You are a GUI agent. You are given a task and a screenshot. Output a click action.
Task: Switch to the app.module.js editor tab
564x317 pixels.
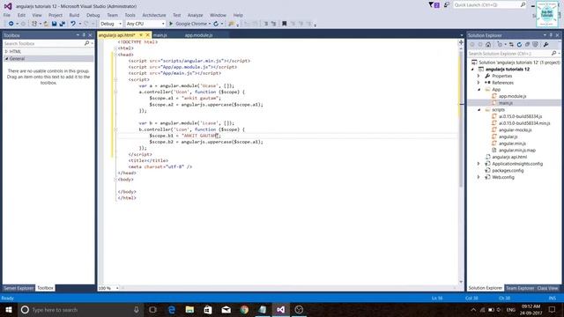(198, 35)
